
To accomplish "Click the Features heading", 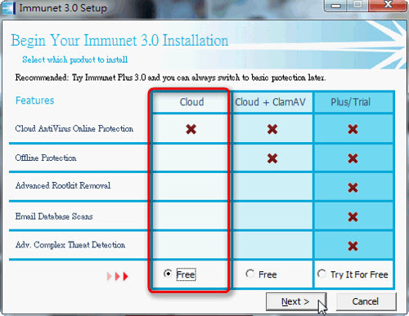I will pyautogui.click(x=34, y=100).
